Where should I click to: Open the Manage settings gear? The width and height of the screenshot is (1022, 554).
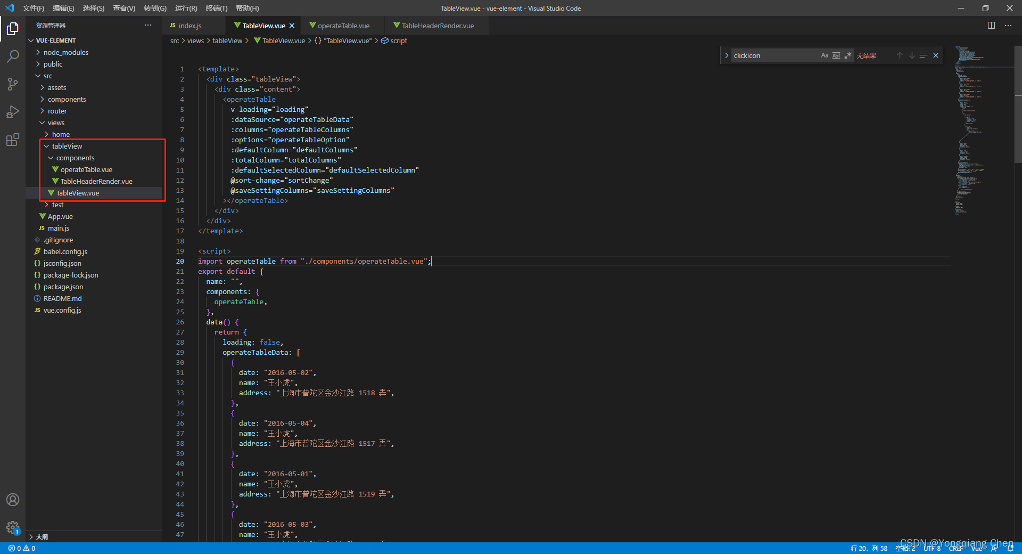coord(13,527)
